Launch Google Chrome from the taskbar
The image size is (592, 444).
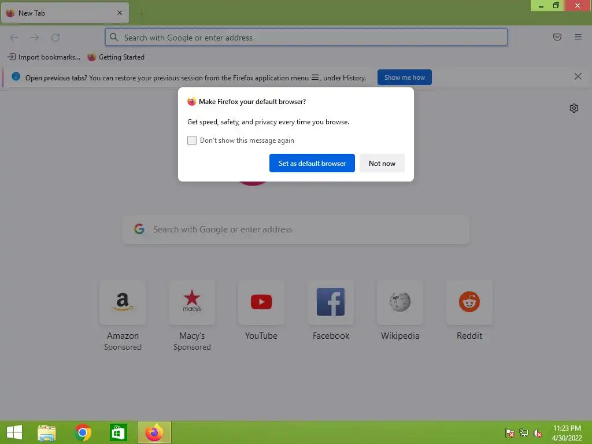point(83,432)
